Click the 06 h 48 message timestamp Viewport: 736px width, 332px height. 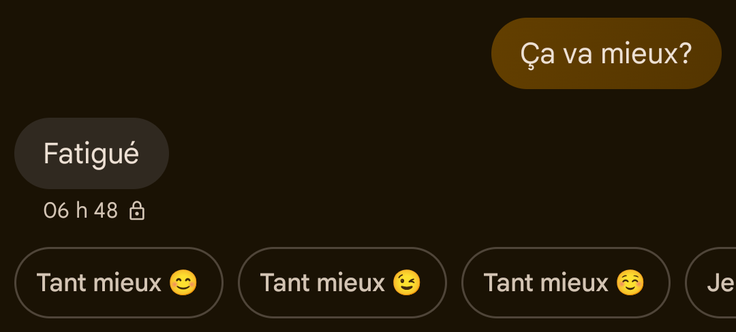click(x=80, y=211)
